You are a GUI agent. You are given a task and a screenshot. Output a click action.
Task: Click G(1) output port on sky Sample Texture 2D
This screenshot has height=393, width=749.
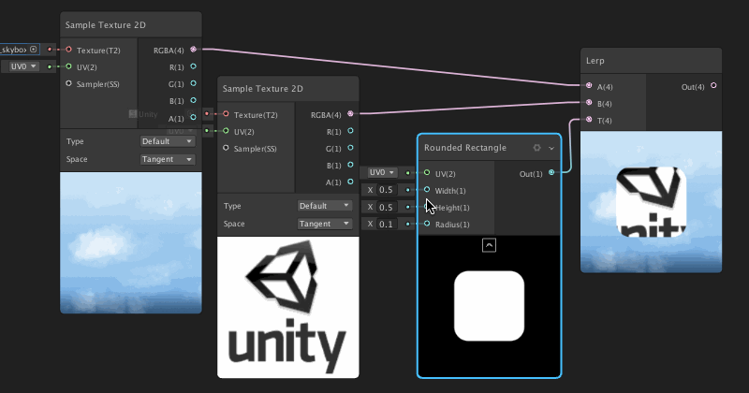[194, 83]
